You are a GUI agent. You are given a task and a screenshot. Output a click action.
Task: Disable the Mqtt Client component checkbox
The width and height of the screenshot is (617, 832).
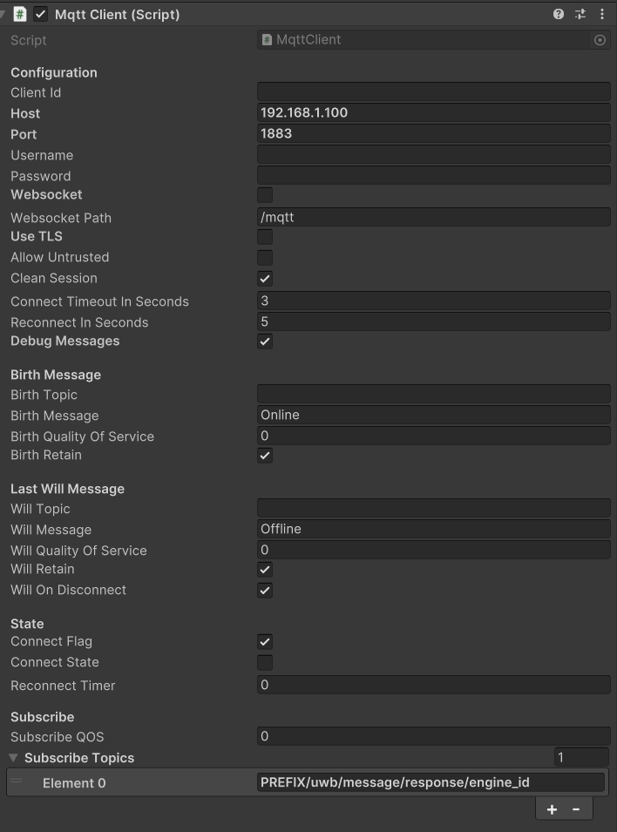pos(41,14)
